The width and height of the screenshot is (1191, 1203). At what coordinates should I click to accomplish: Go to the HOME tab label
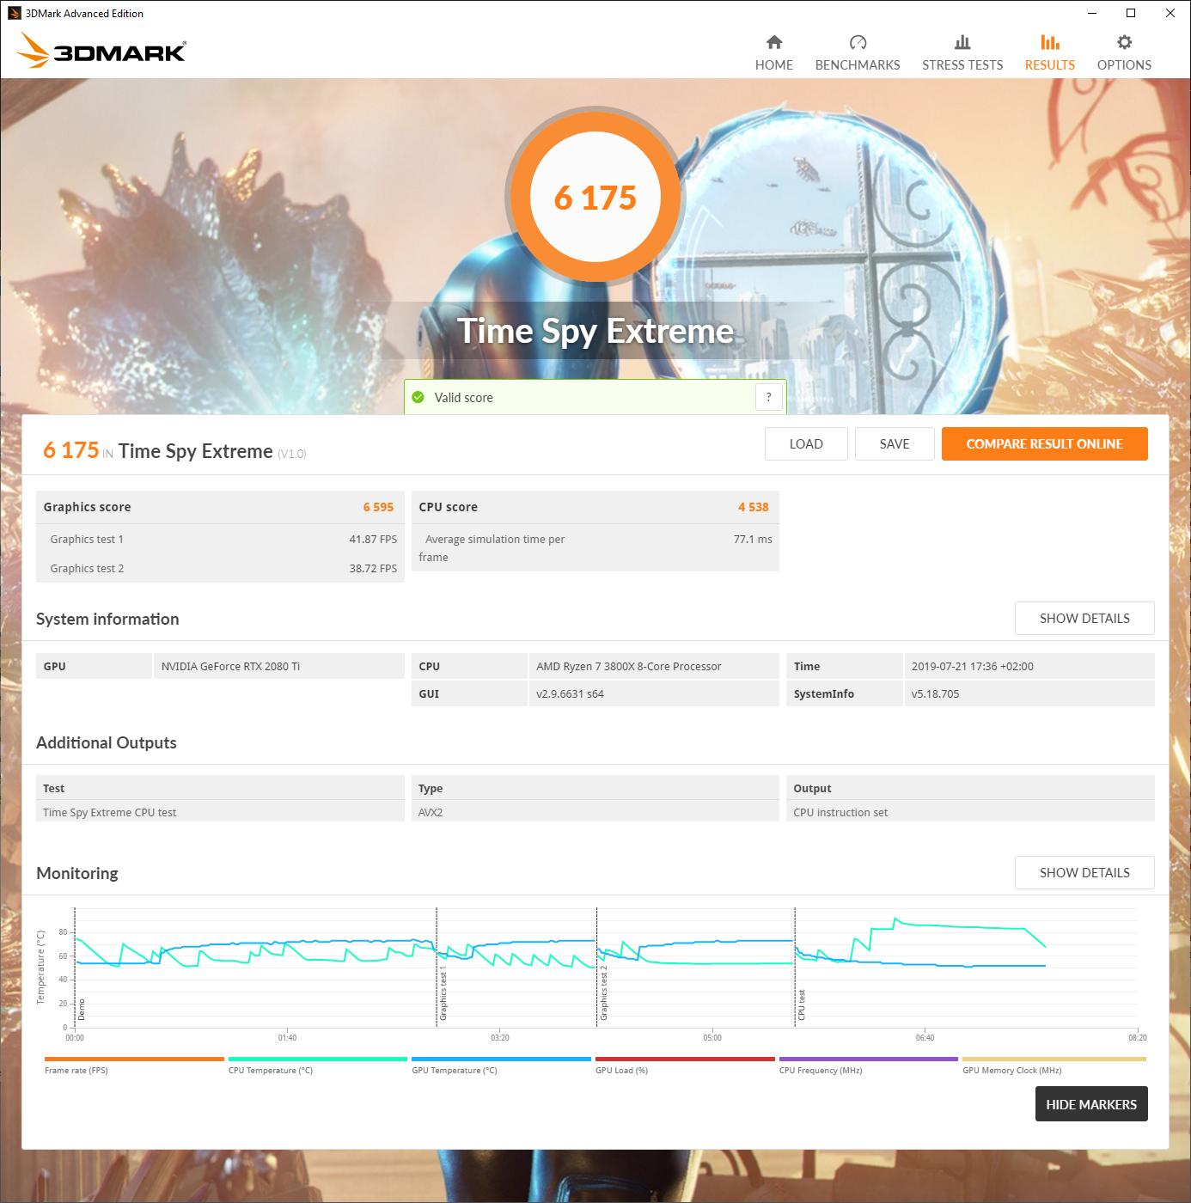click(x=774, y=65)
